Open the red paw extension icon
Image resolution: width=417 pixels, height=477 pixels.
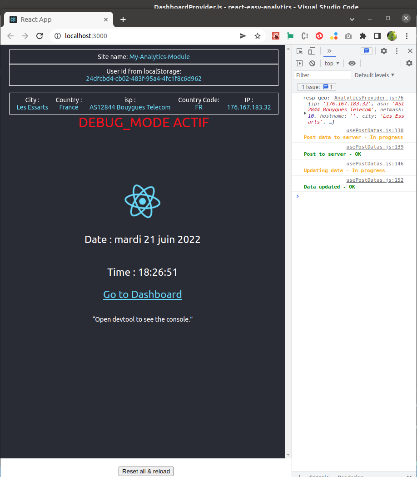[x=276, y=36]
